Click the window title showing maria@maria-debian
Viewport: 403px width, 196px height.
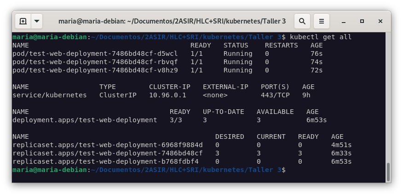pos(172,21)
